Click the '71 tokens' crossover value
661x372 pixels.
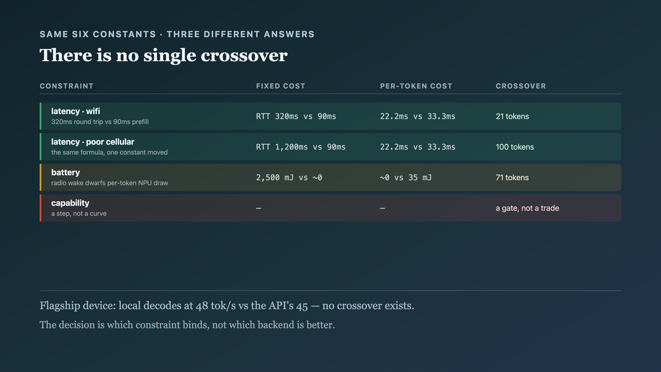pos(512,177)
